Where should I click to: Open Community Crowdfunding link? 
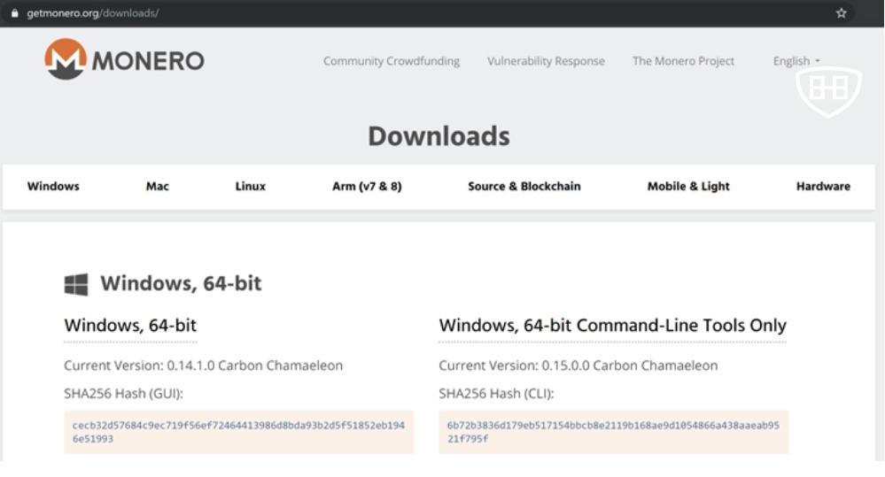coord(391,61)
